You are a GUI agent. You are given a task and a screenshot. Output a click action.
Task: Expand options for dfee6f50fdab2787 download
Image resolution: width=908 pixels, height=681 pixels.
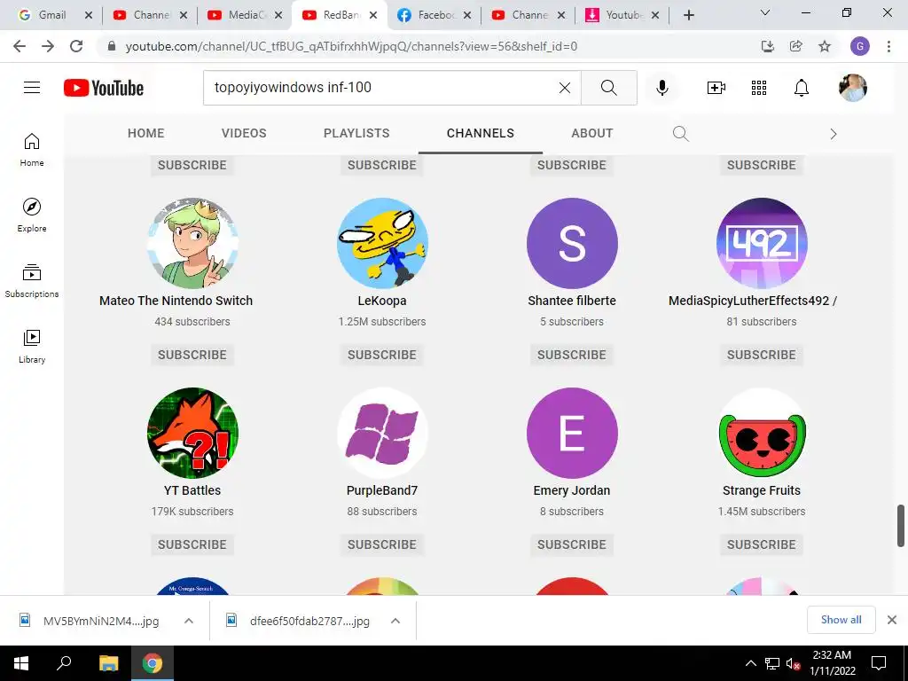pos(395,621)
